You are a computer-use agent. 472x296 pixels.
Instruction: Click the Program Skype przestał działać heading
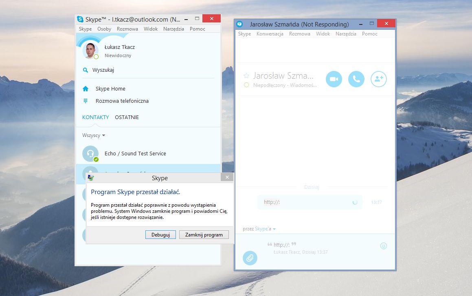click(x=136, y=192)
